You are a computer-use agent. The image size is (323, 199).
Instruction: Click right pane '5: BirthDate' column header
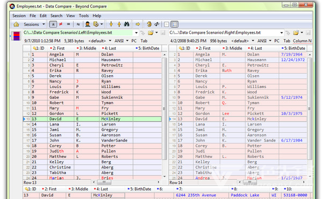(293, 49)
